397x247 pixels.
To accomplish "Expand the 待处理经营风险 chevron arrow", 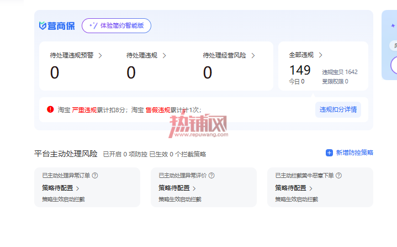I will point(253,55).
